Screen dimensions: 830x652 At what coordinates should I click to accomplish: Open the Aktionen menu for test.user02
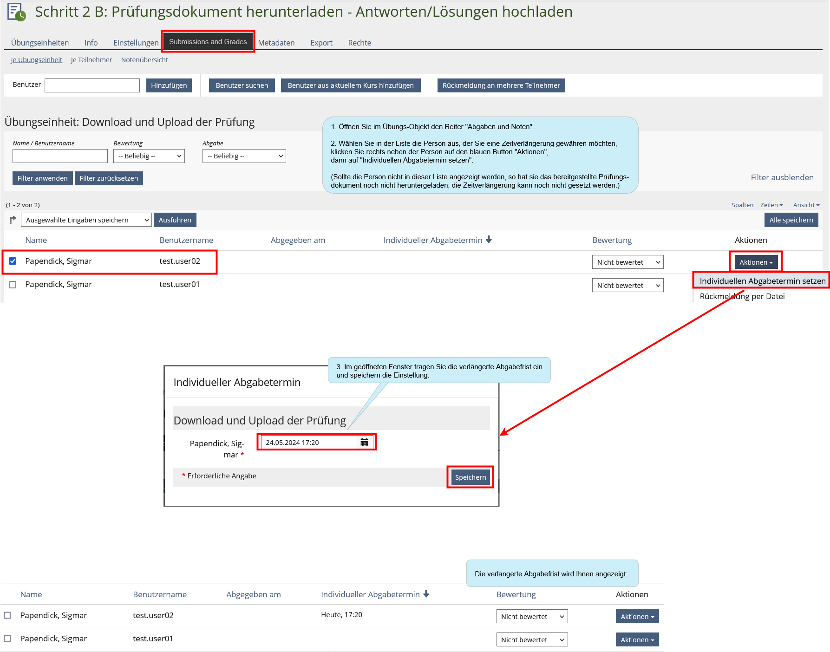coord(756,262)
